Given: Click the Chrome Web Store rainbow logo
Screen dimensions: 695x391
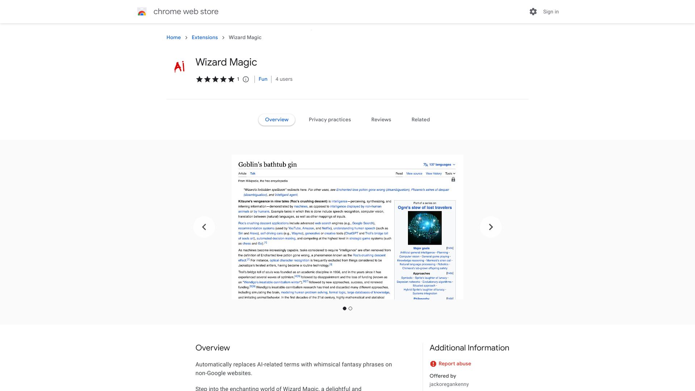Looking at the screenshot, I should point(142,12).
